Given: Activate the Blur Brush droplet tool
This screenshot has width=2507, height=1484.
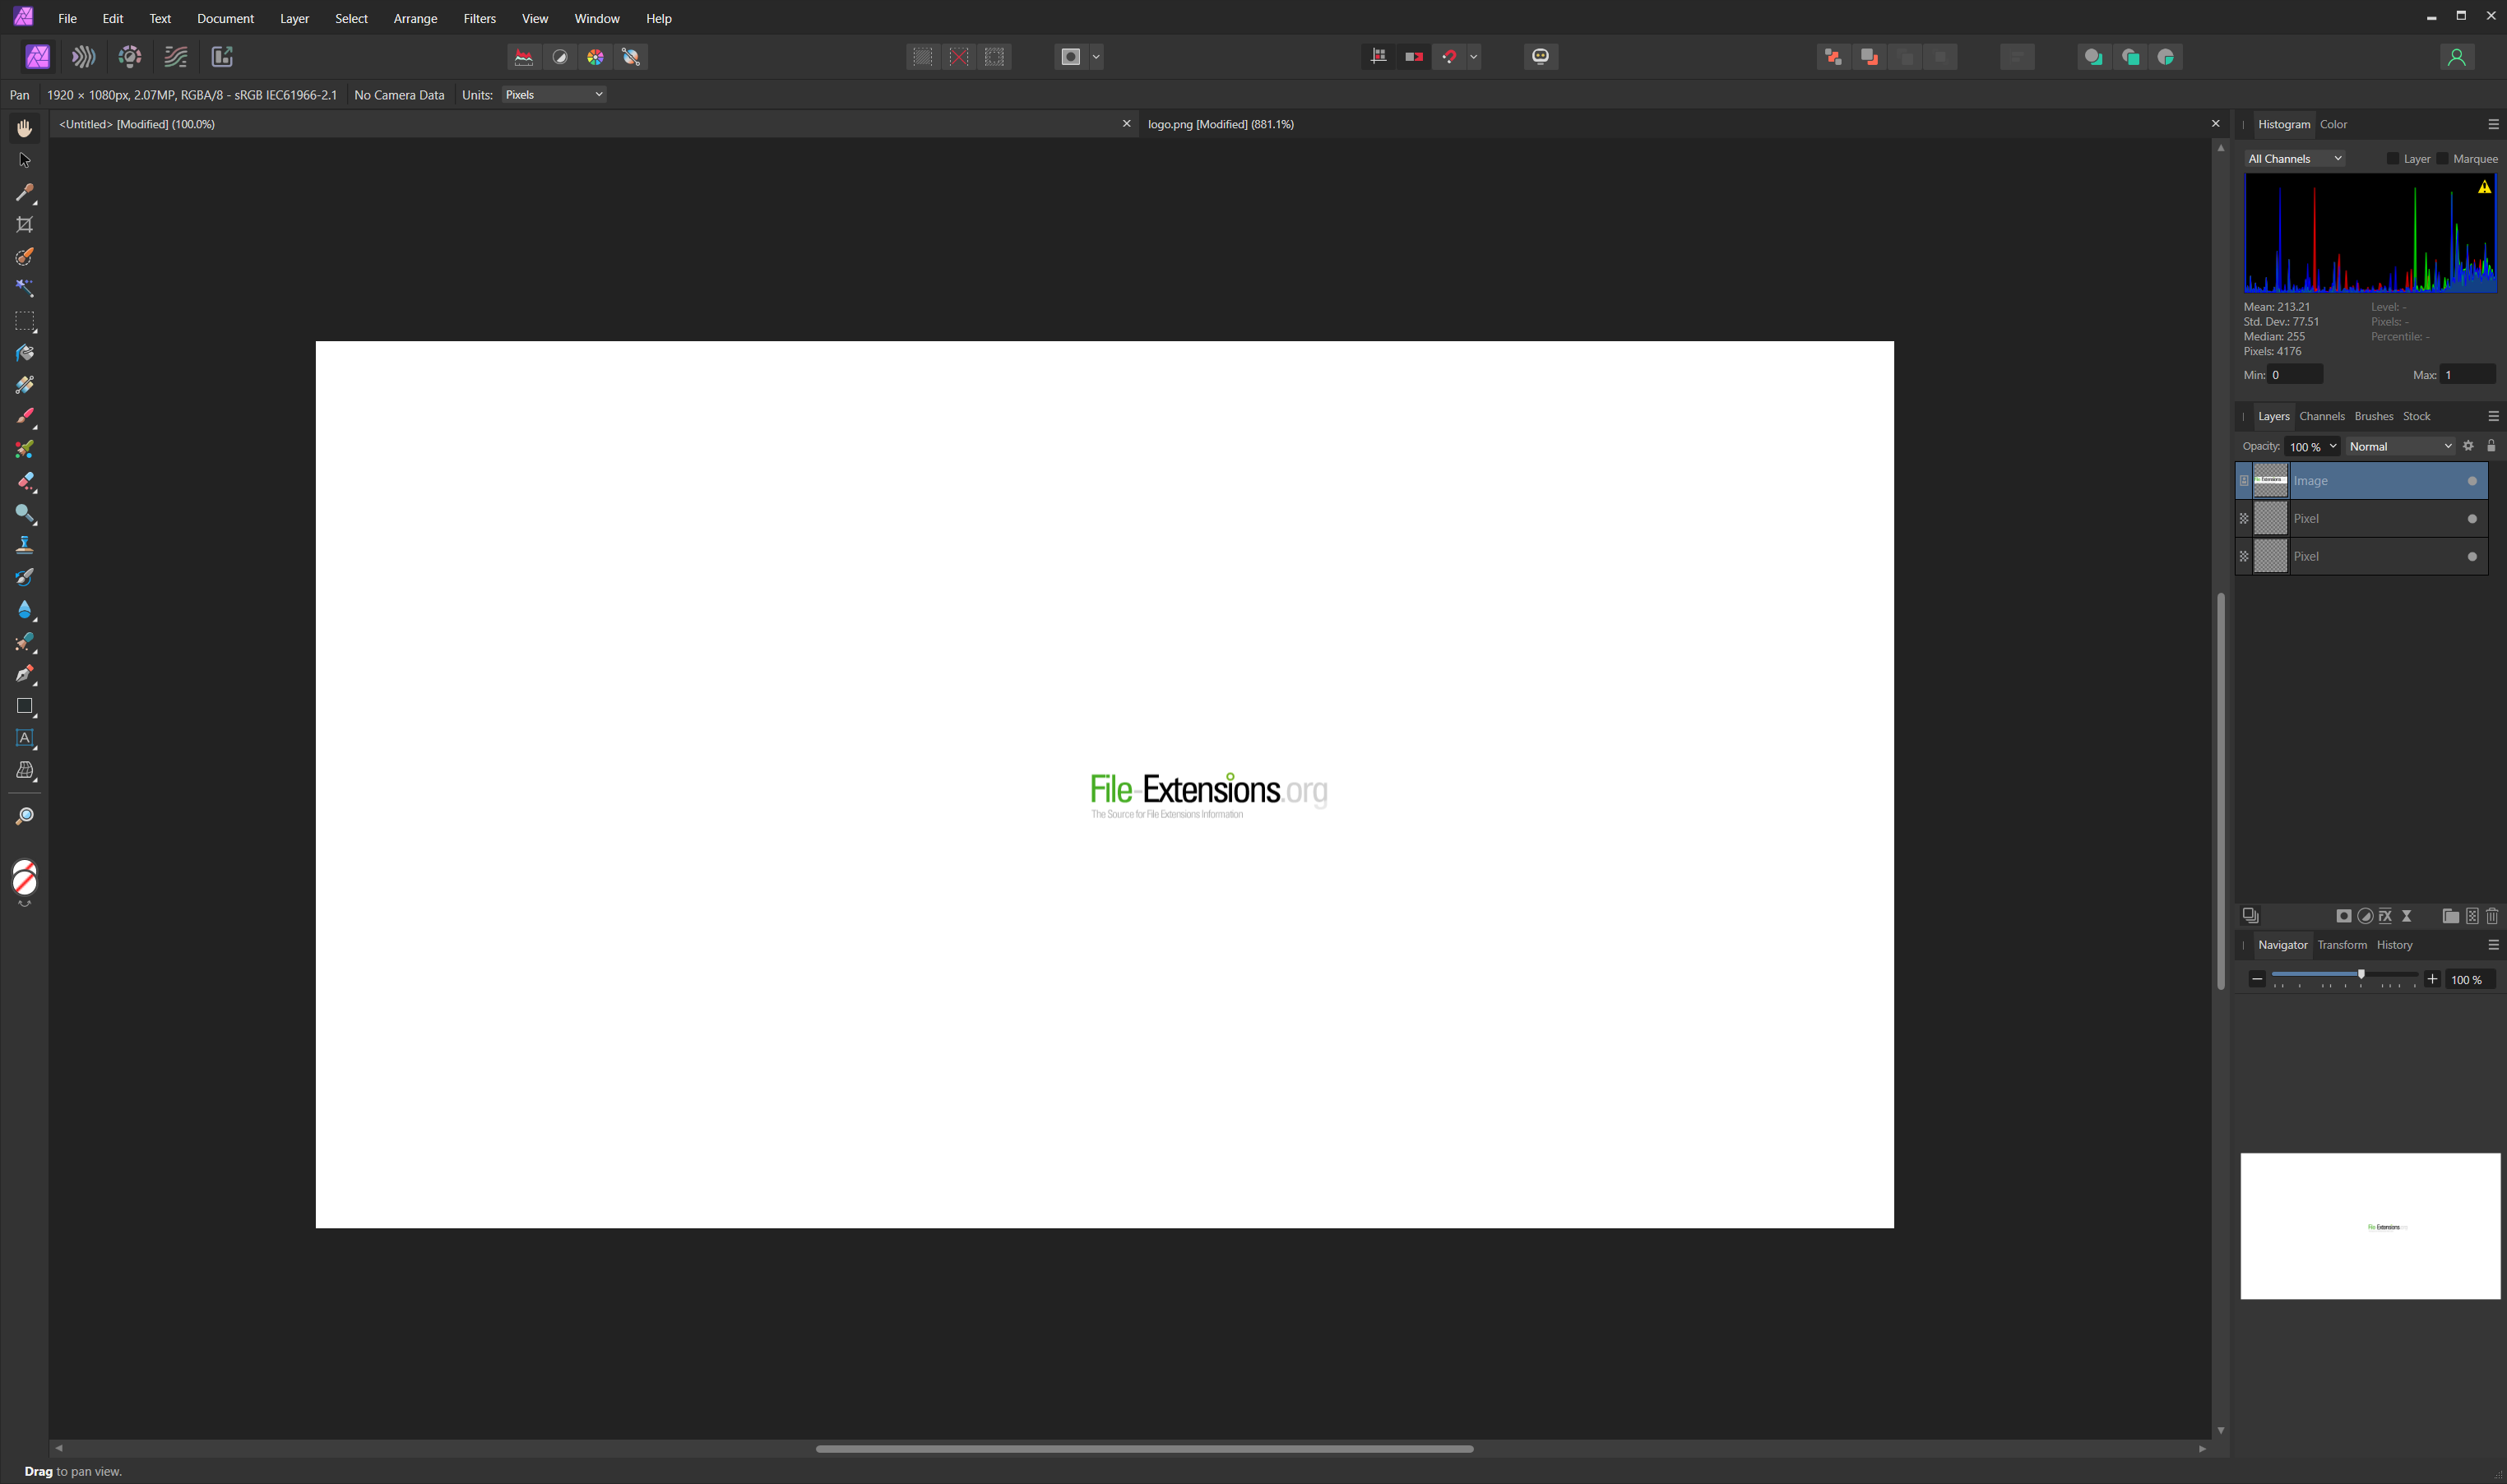Looking at the screenshot, I should pos(25,609).
